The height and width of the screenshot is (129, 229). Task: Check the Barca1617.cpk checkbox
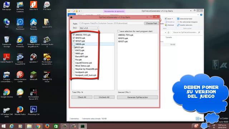click(74, 56)
